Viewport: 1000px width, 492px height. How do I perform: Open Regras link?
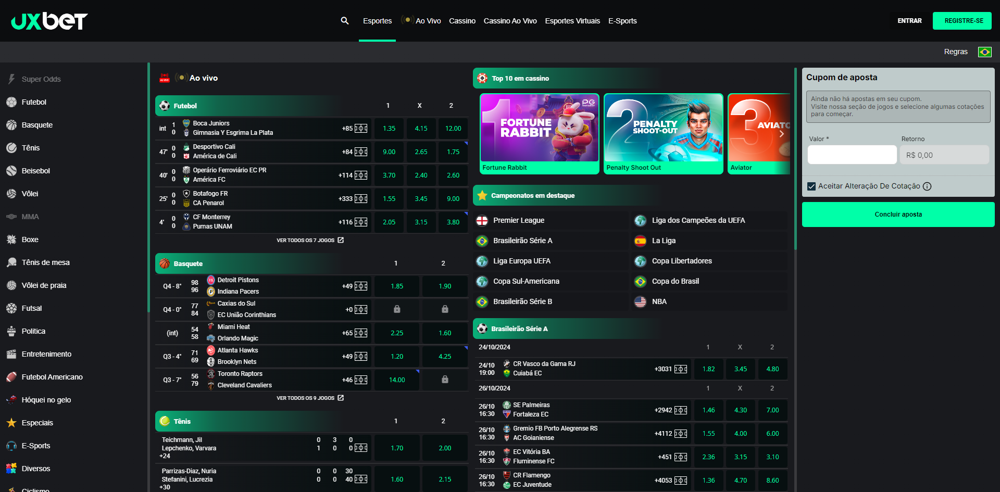tap(956, 52)
